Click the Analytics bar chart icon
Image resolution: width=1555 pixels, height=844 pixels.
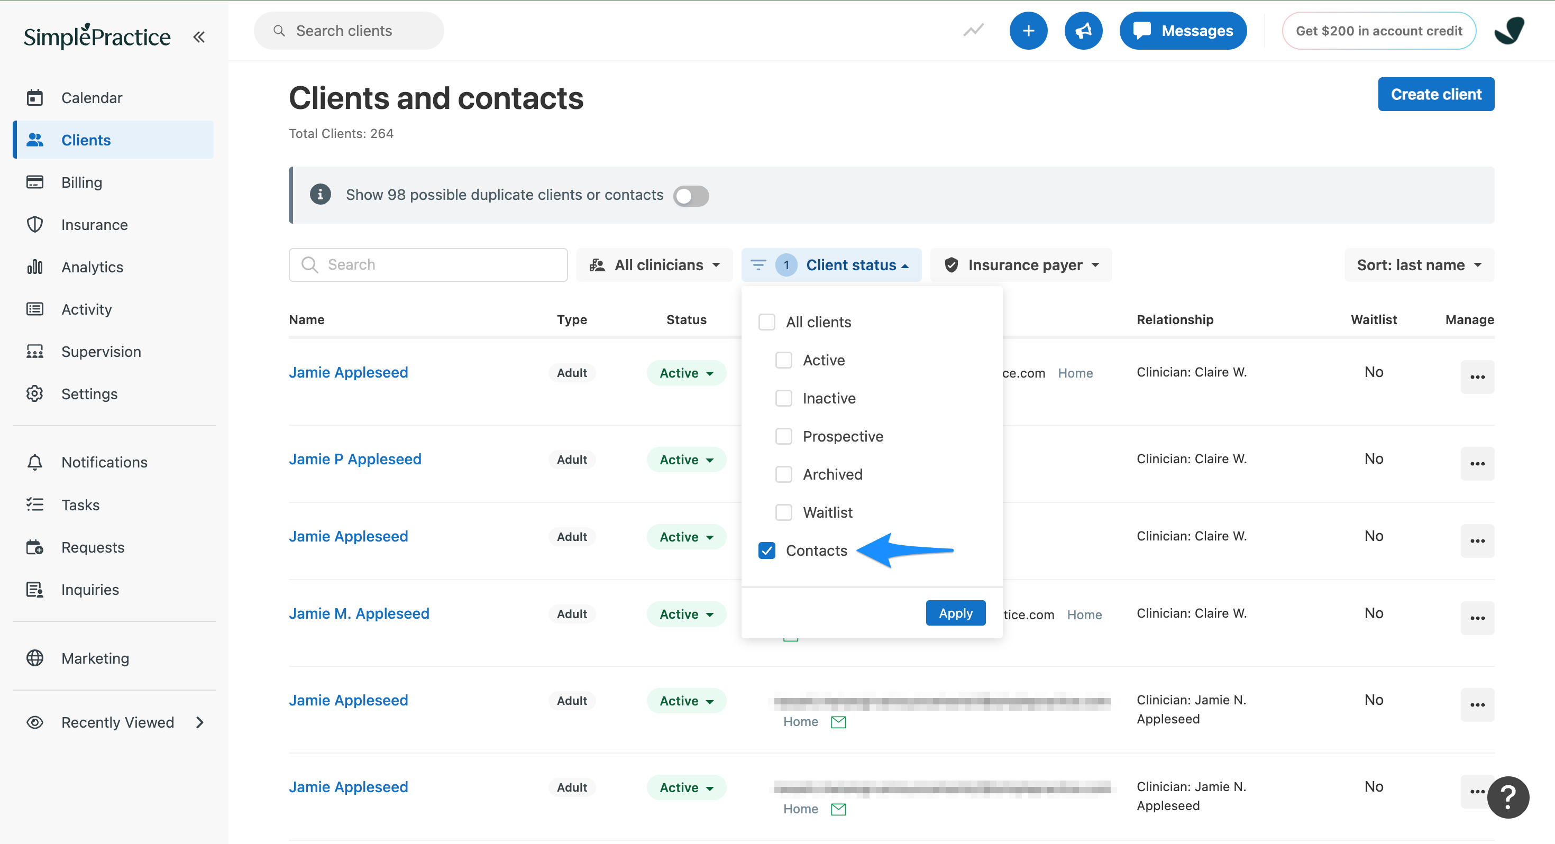(35, 266)
